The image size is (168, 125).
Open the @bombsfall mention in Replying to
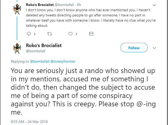[40, 61]
